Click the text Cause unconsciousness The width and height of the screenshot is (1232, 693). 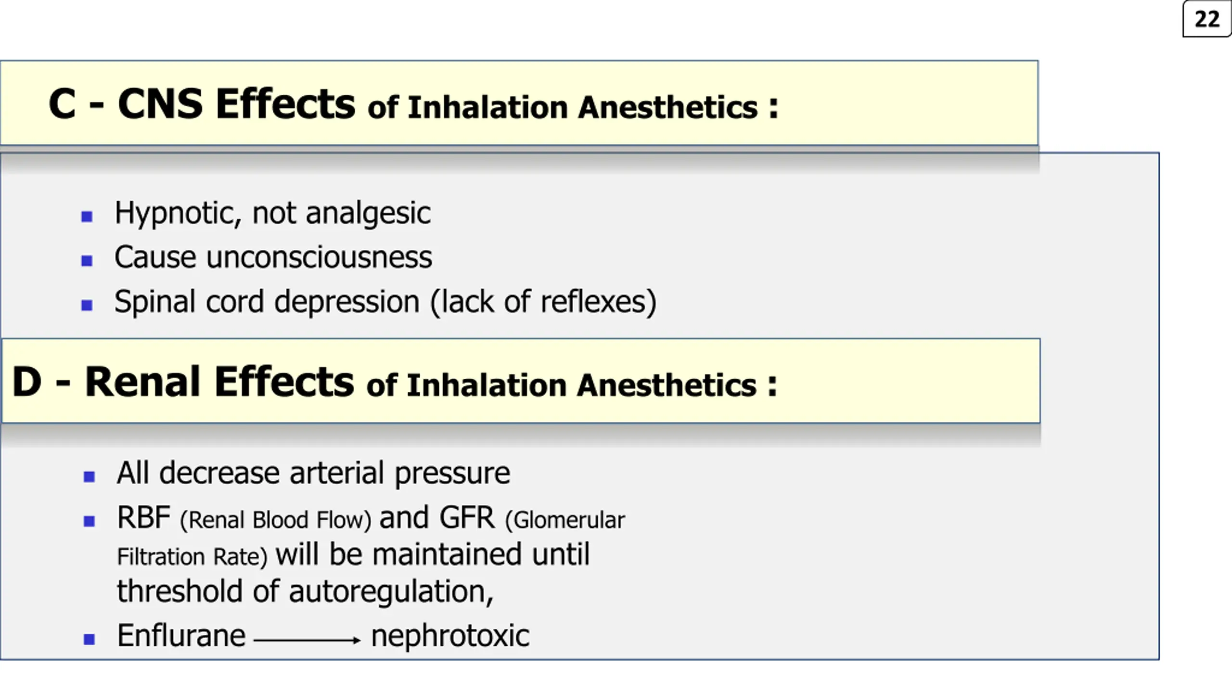coord(273,257)
